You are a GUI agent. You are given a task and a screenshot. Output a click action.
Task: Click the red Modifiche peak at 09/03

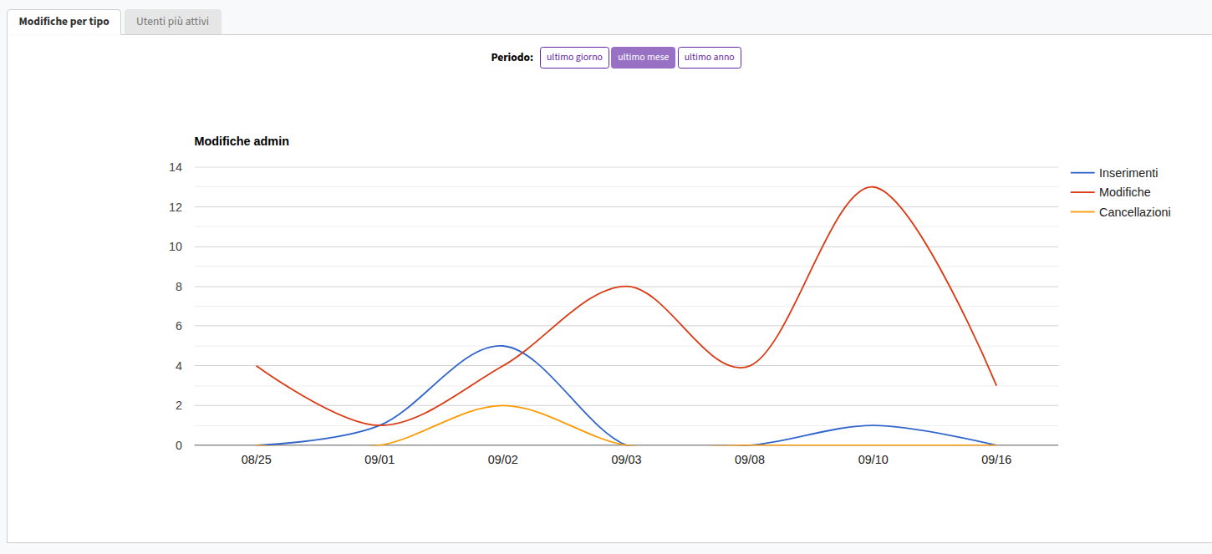pos(626,286)
